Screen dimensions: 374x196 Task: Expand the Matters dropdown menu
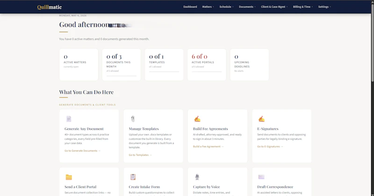coord(208,7)
